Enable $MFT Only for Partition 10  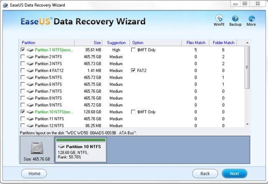tap(133, 112)
